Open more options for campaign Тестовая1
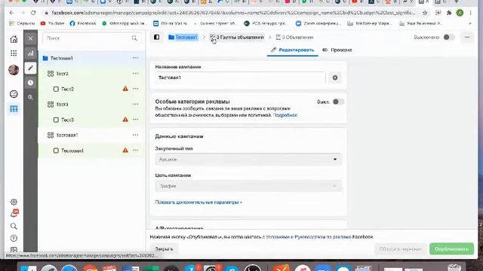The height and width of the screenshot is (271, 483). pos(136,58)
